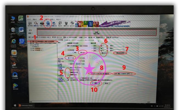Choose the 6 partitions radio option
The image size is (179, 110).
(x=82, y=61)
